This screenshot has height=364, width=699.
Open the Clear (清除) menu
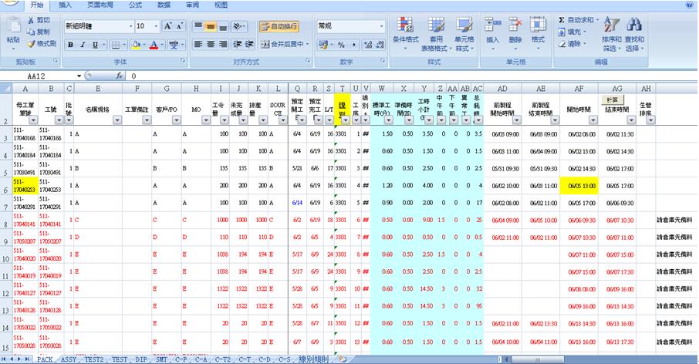(x=572, y=44)
